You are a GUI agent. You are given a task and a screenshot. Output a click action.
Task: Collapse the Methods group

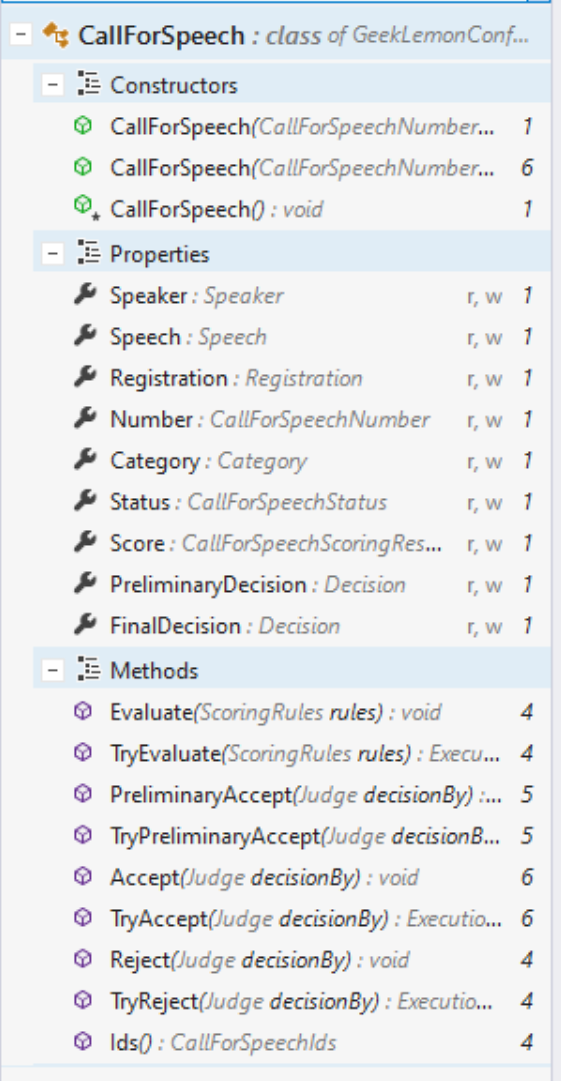(x=53, y=670)
